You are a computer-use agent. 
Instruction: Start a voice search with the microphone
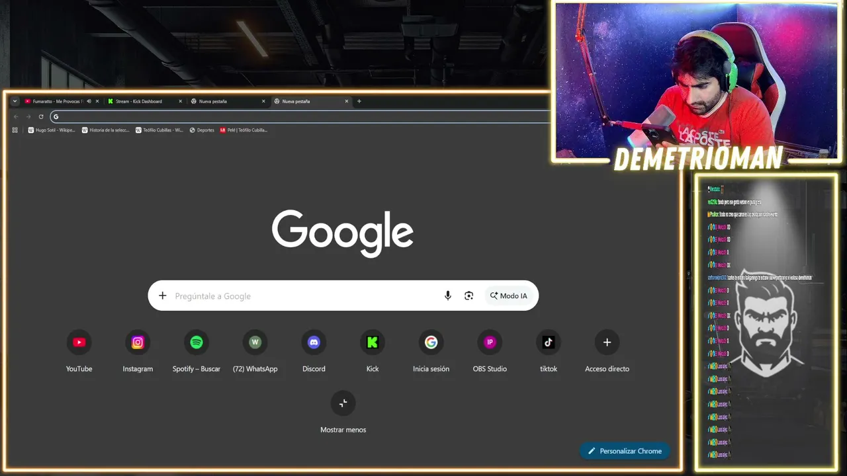(448, 296)
